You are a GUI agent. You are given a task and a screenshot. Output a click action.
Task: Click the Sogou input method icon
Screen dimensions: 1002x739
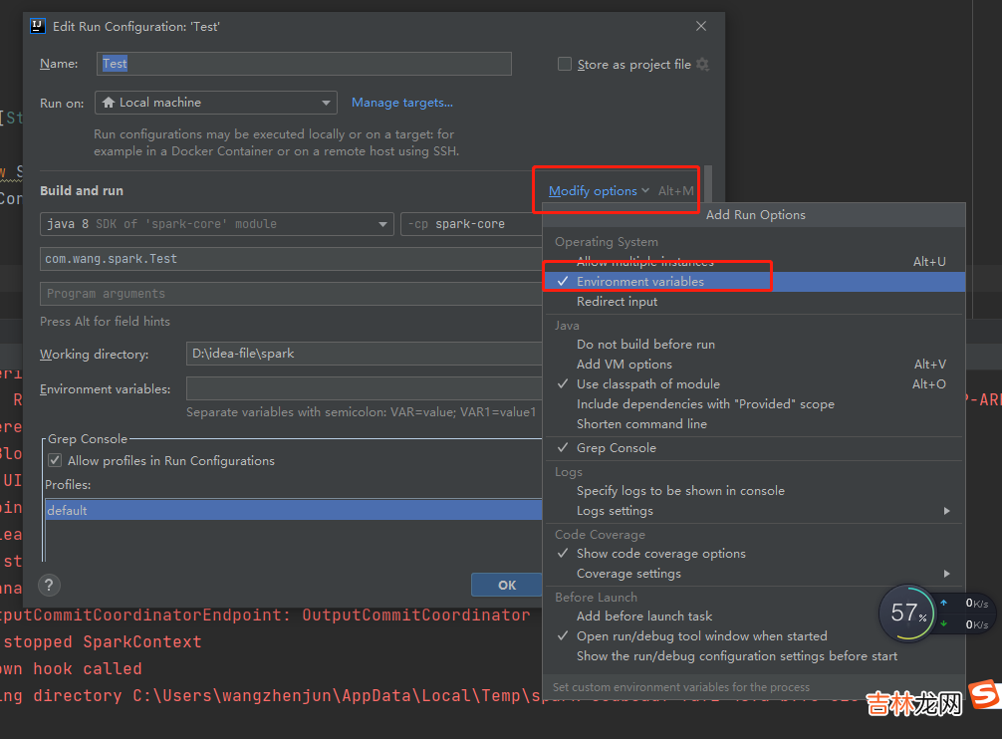[983, 693]
